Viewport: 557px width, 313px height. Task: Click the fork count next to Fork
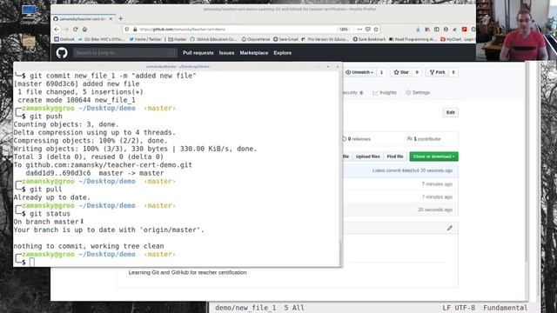453,72
